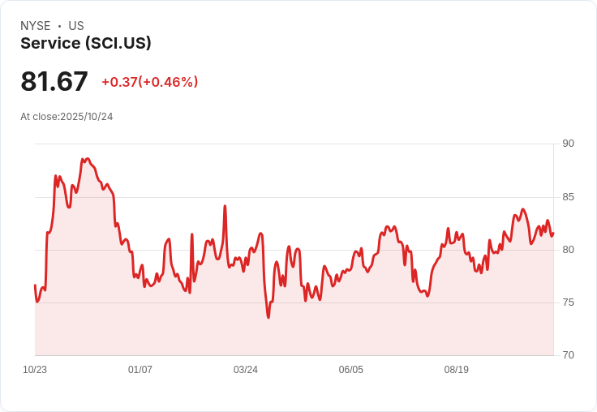The height and width of the screenshot is (412, 597).
Task: Click the rightmost end of the price line
Action: coord(552,234)
